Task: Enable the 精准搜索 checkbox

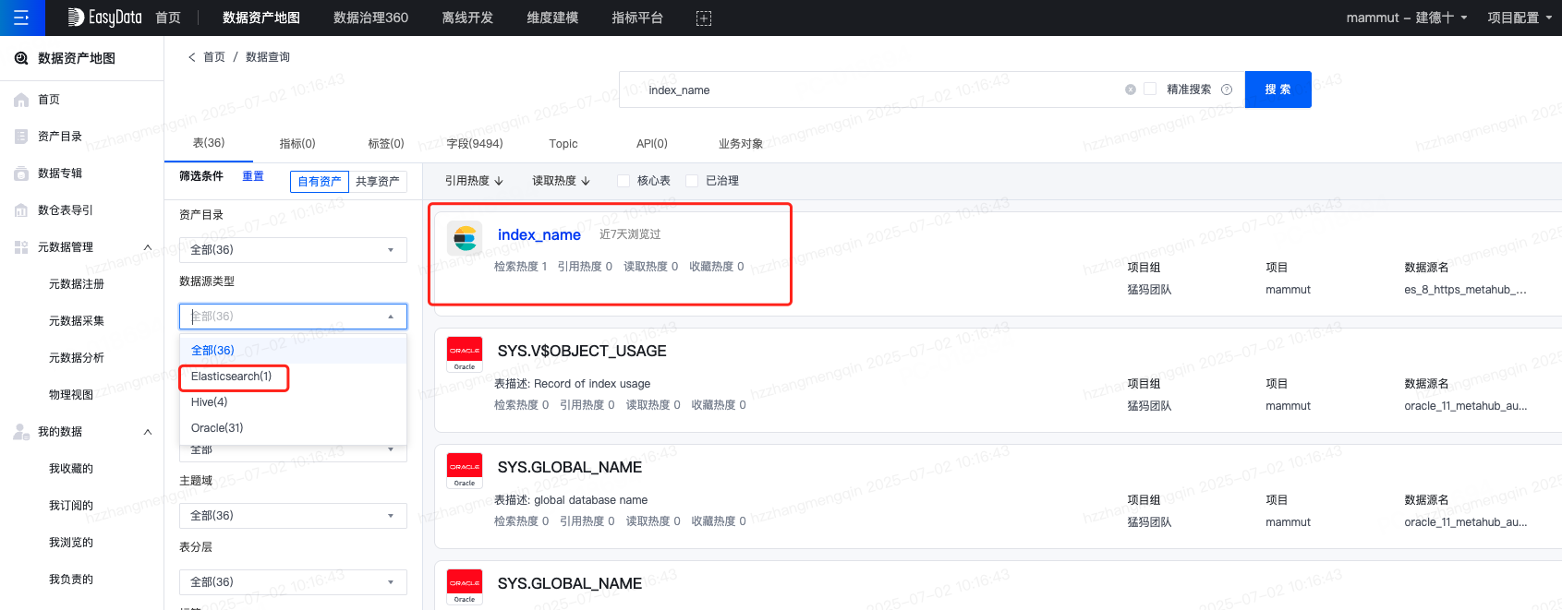Action: coord(1150,89)
